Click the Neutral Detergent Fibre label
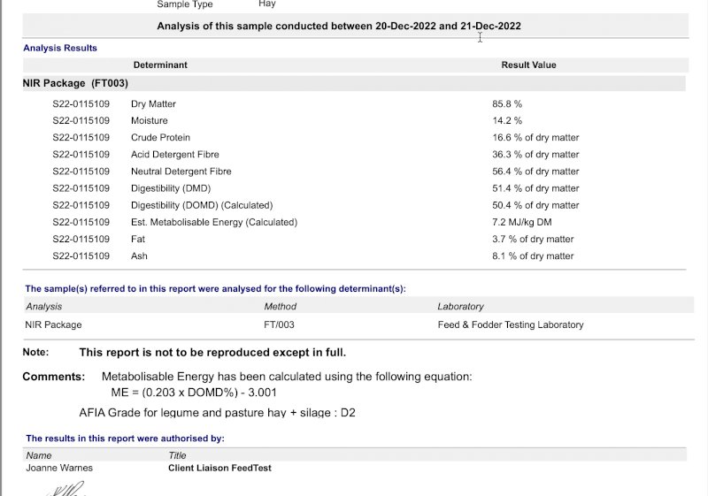The image size is (708, 496). (181, 172)
